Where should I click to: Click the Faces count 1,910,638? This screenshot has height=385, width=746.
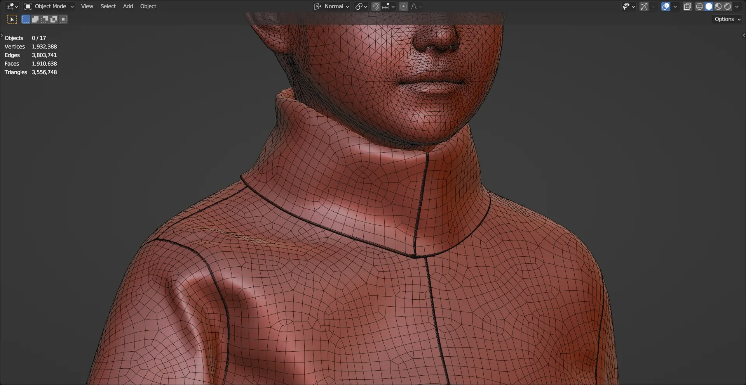point(44,64)
